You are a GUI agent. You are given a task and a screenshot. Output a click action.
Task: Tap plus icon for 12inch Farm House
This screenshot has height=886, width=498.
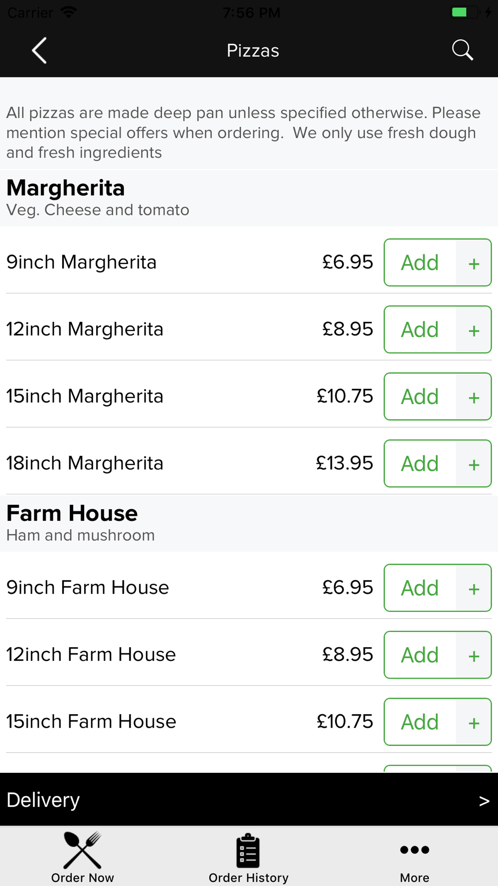pos(474,655)
